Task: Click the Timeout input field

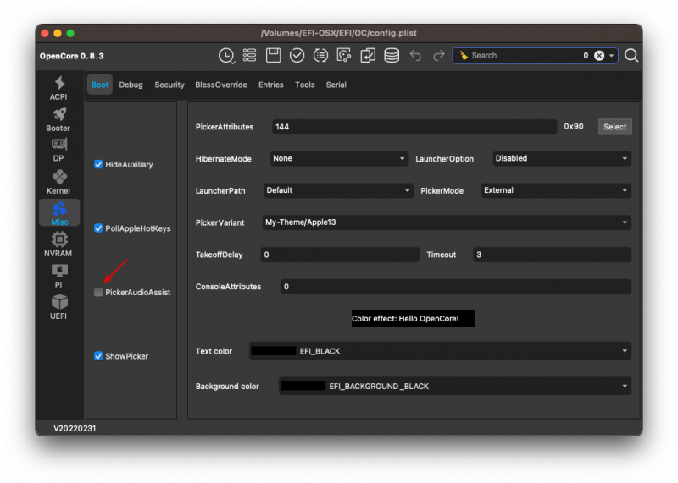Action: tap(551, 255)
